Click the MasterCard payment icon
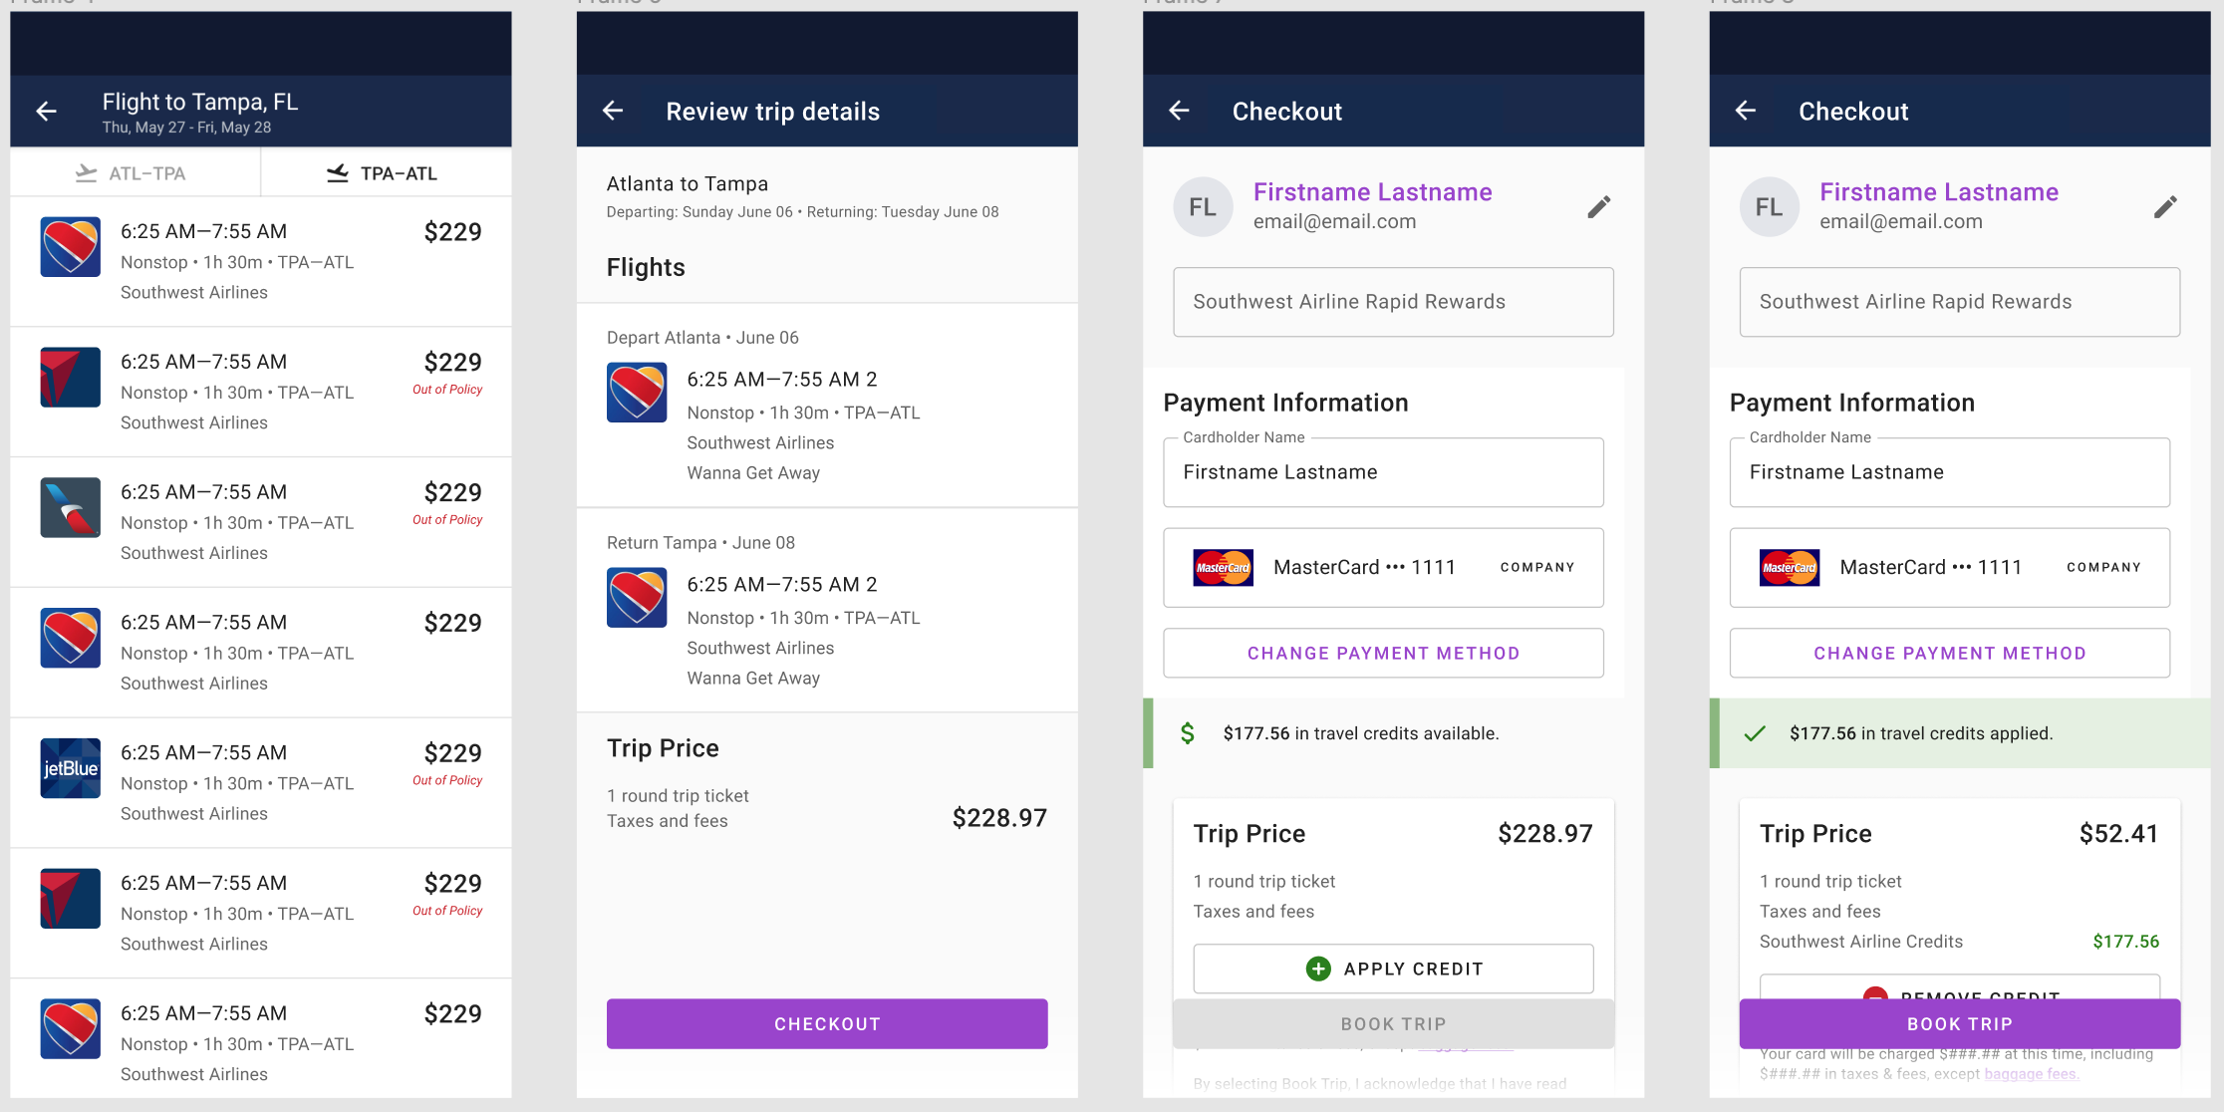Viewport: 2224px width, 1112px height. (x=1223, y=567)
